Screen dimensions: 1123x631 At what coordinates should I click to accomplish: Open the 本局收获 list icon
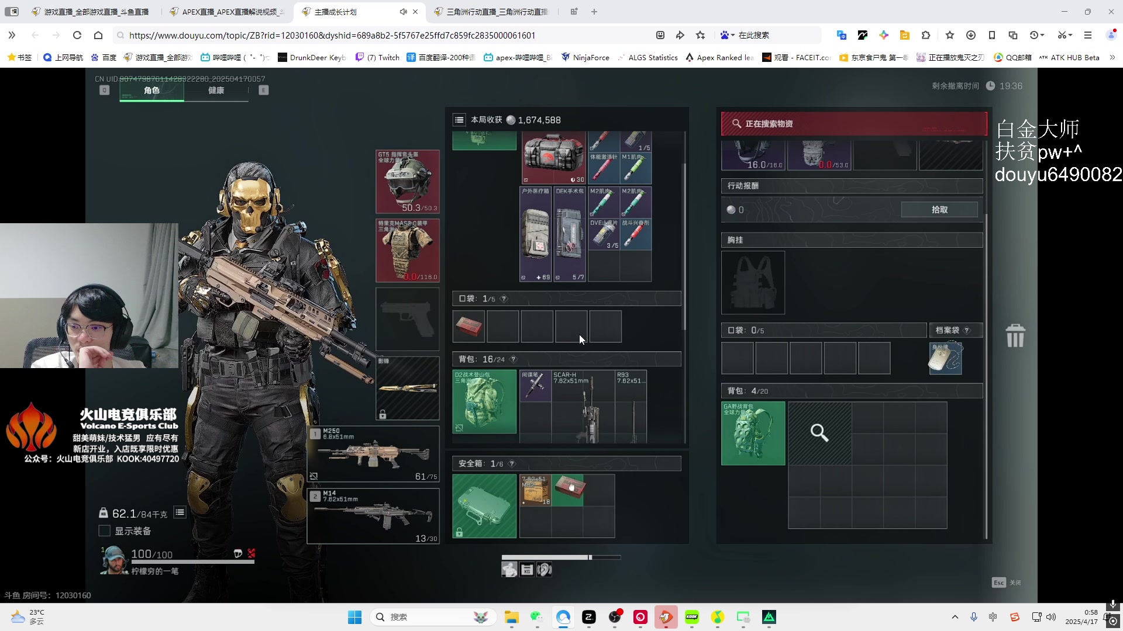tap(459, 120)
